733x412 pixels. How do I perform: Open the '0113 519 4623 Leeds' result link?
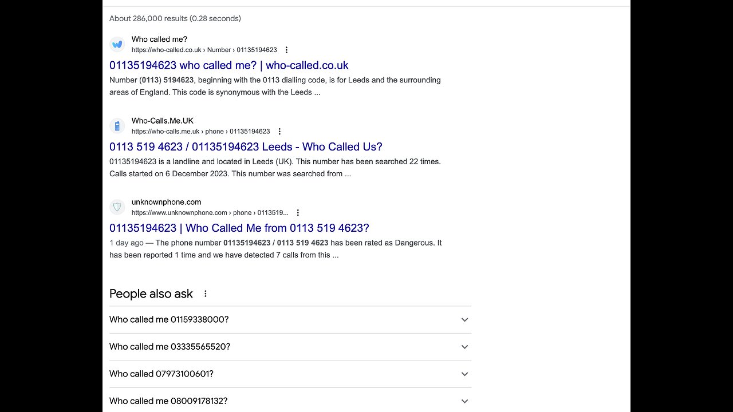click(246, 146)
